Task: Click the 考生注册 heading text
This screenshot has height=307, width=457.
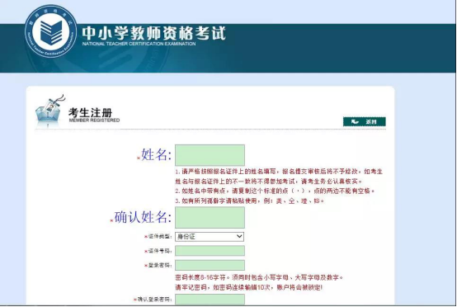Action: pos(91,112)
